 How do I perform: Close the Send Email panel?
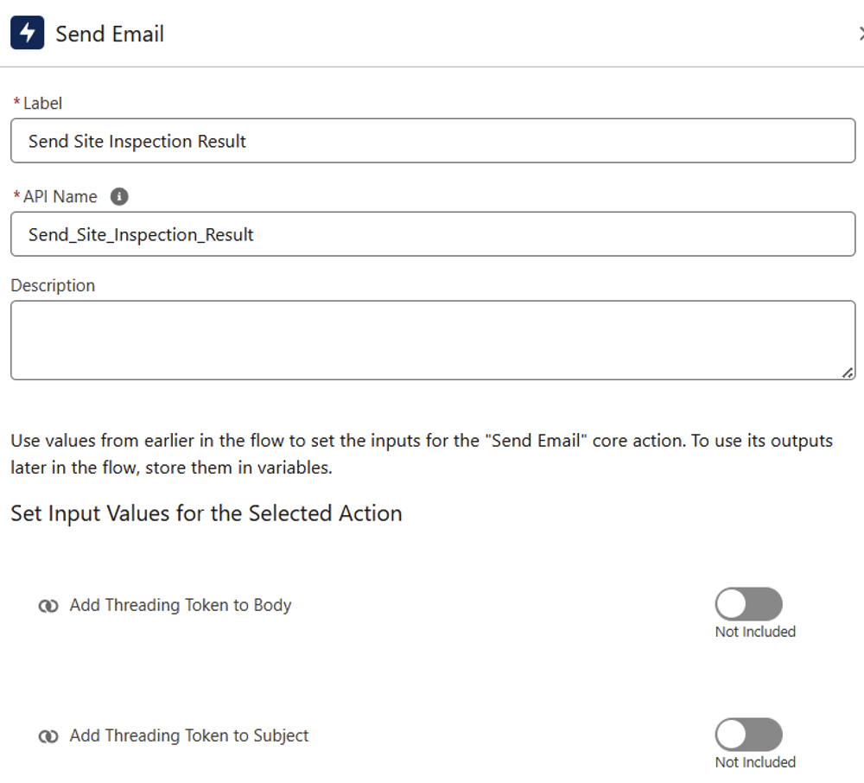[x=861, y=34]
